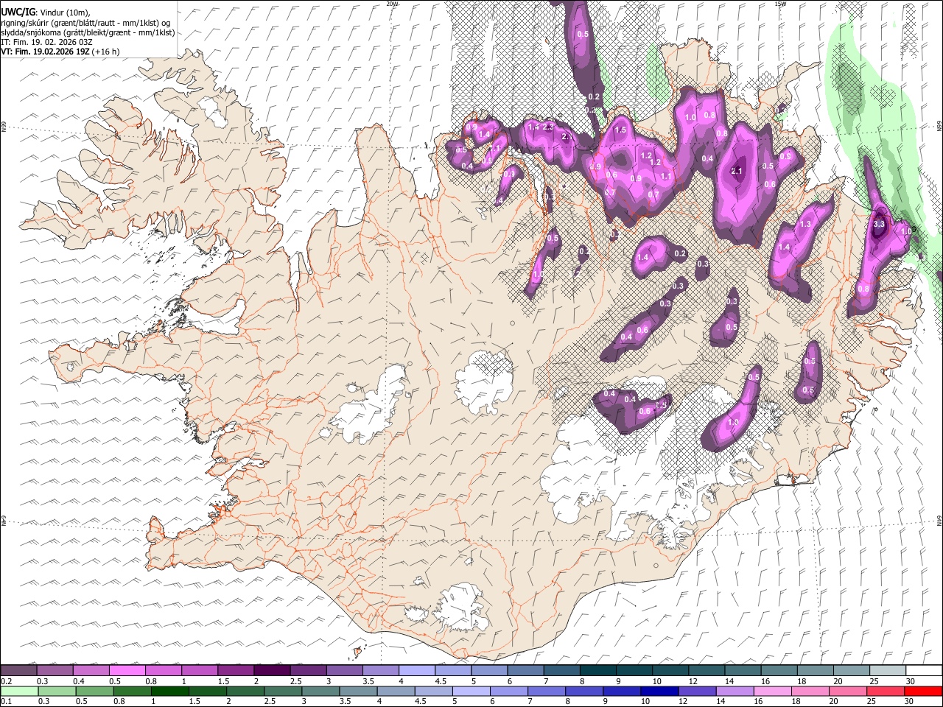Click the '0.1' label under the lower legend

[x=7, y=702]
